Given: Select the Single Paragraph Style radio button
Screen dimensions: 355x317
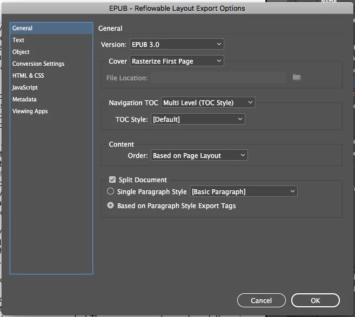Looking at the screenshot, I should (x=110, y=191).
